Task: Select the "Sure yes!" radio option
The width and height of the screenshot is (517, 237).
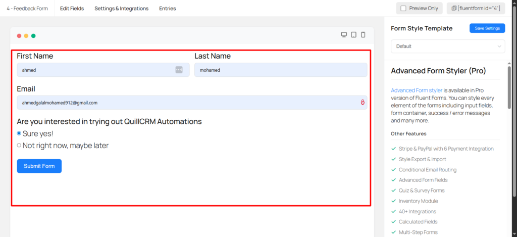Action: point(19,133)
